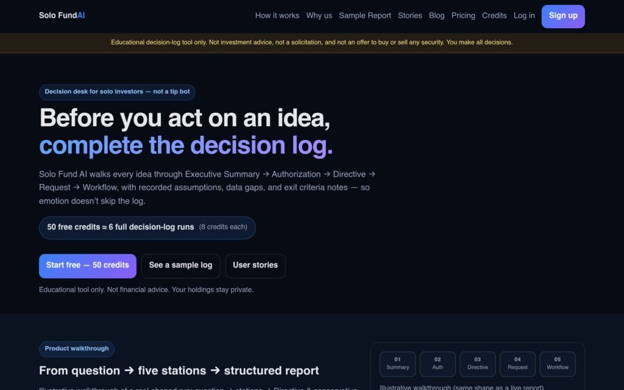Open See a sample log
Screen dimensions: 624x390
pos(180,266)
